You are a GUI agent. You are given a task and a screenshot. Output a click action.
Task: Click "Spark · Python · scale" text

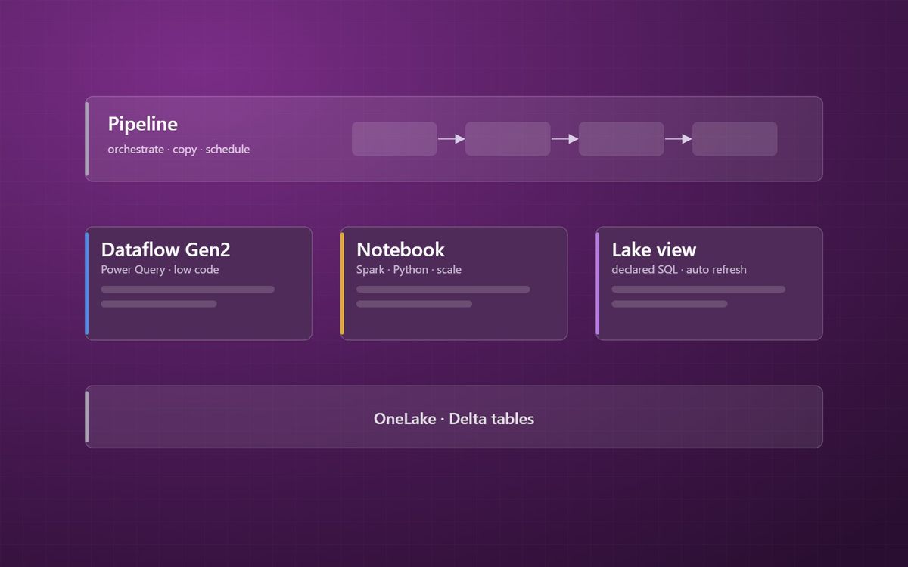point(409,269)
